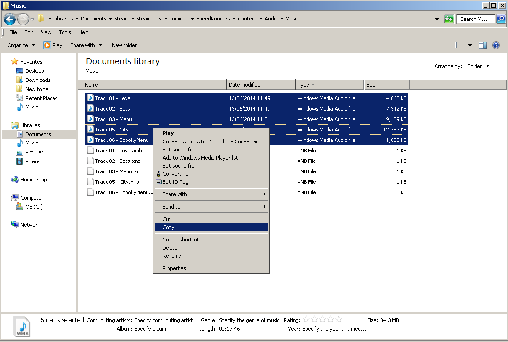
Task: Click the green refresh icon
Action: [x=449, y=19]
